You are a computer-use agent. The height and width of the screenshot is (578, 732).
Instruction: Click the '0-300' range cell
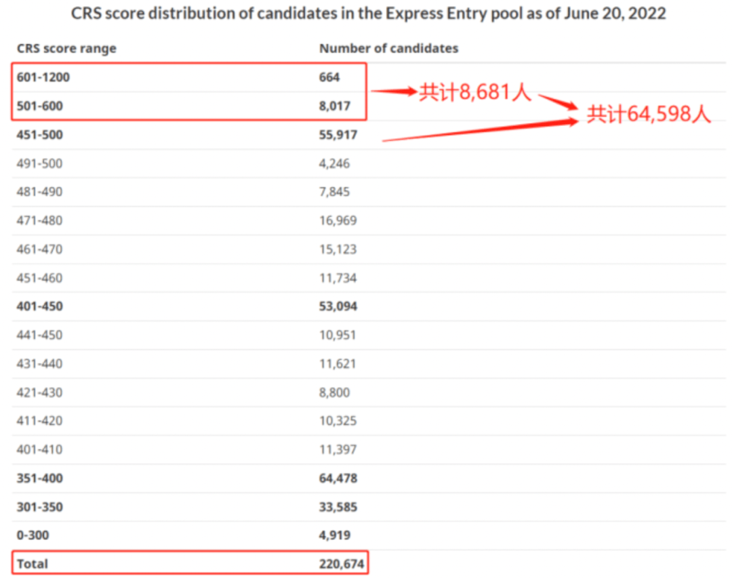coord(33,535)
